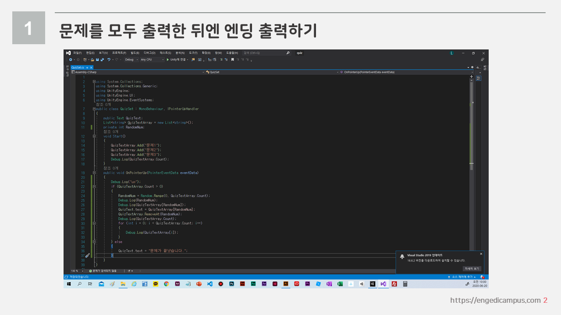
Task: Collapse the if block at line 22
Action: (x=94, y=186)
